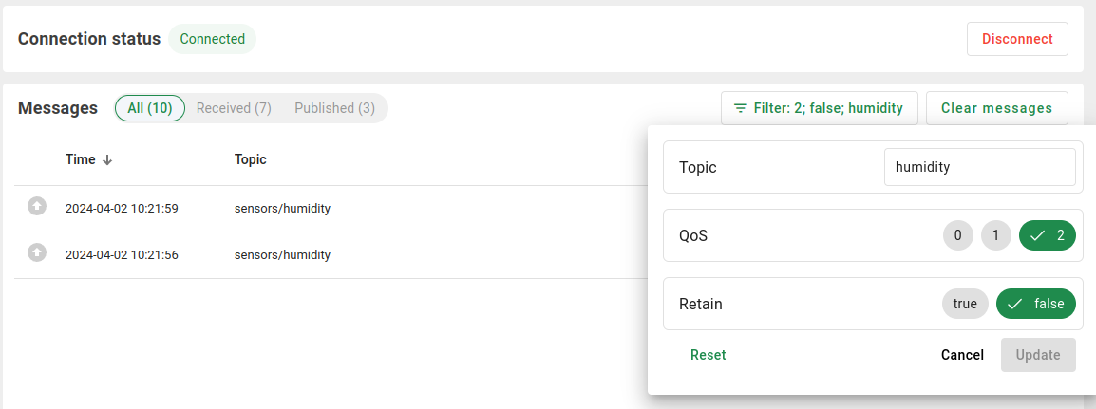Set Retain filter to true
Image resolution: width=1096 pixels, height=409 pixels.
965,304
